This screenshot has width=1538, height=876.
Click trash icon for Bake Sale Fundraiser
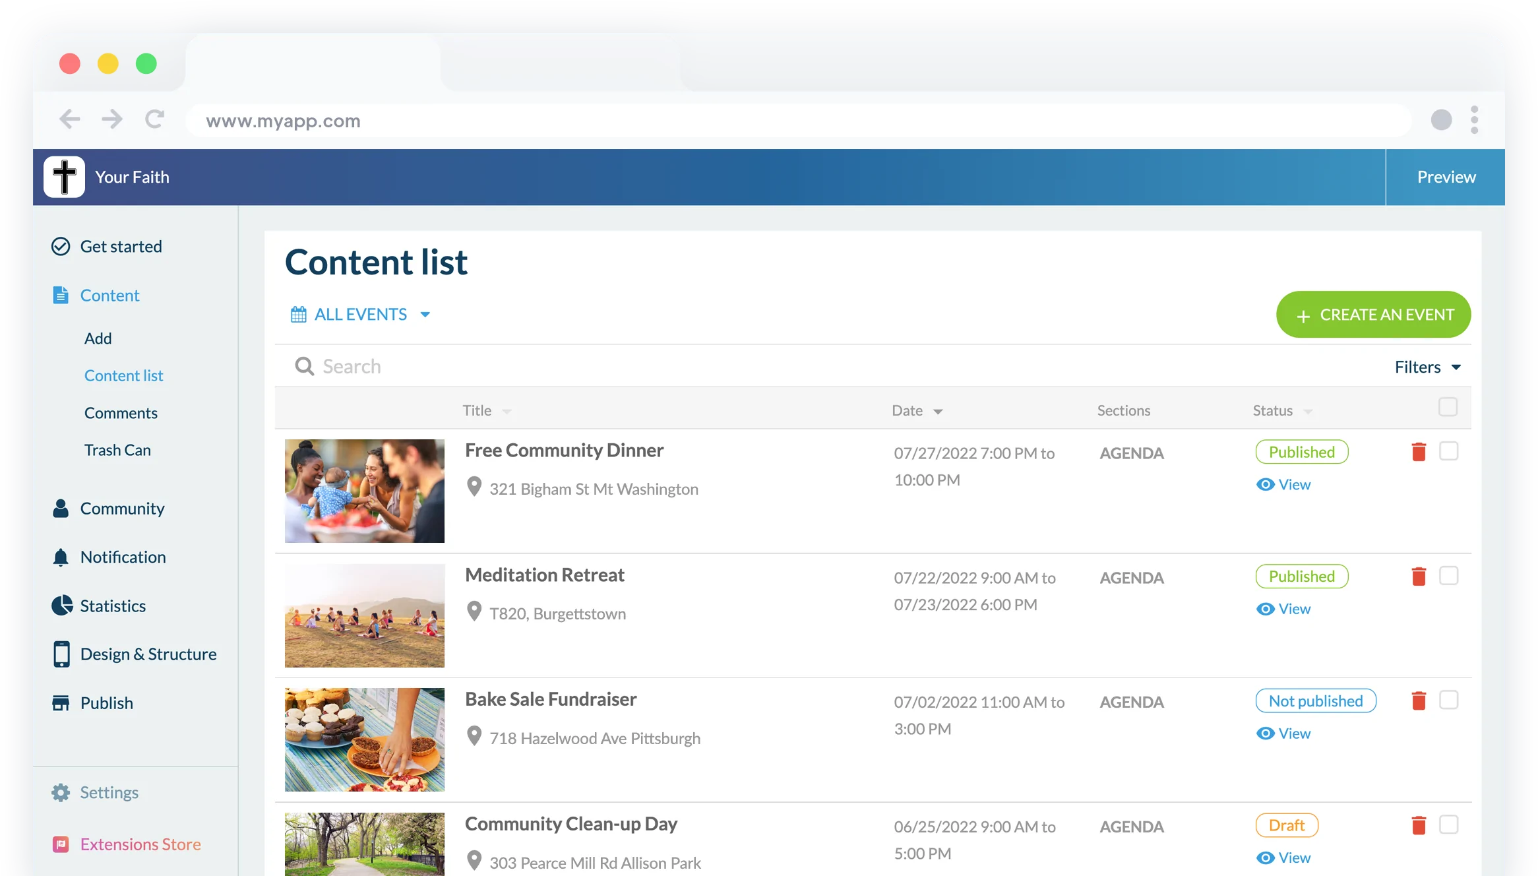click(x=1419, y=701)
